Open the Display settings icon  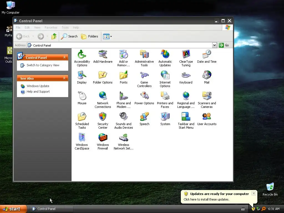tap(82, 77)
